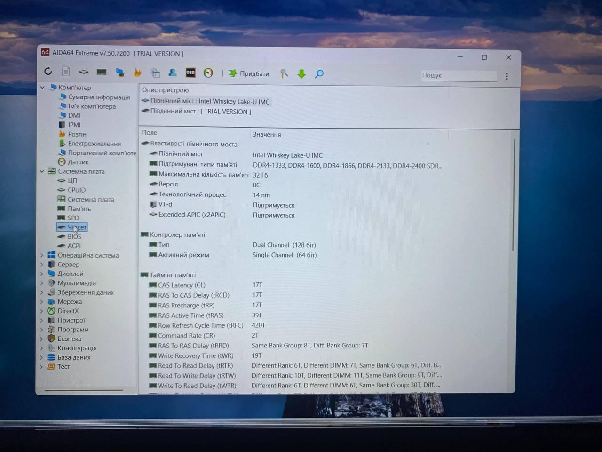Select the ЦП tree item

pos(72,181)
